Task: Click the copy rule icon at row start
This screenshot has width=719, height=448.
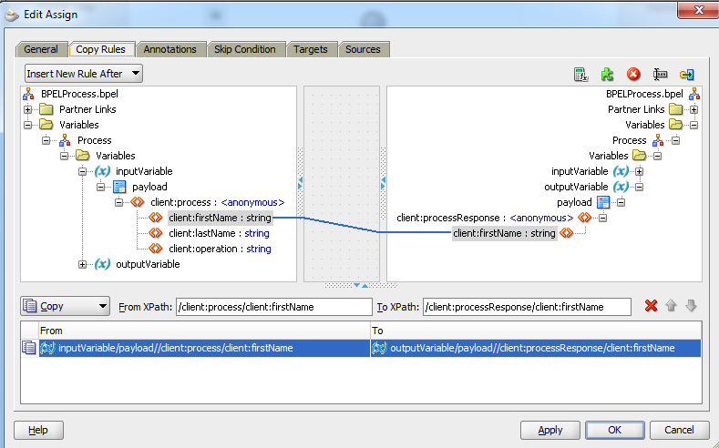Action: (29, 348)
